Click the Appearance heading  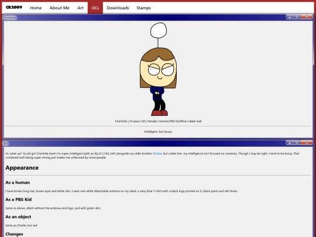22,168
